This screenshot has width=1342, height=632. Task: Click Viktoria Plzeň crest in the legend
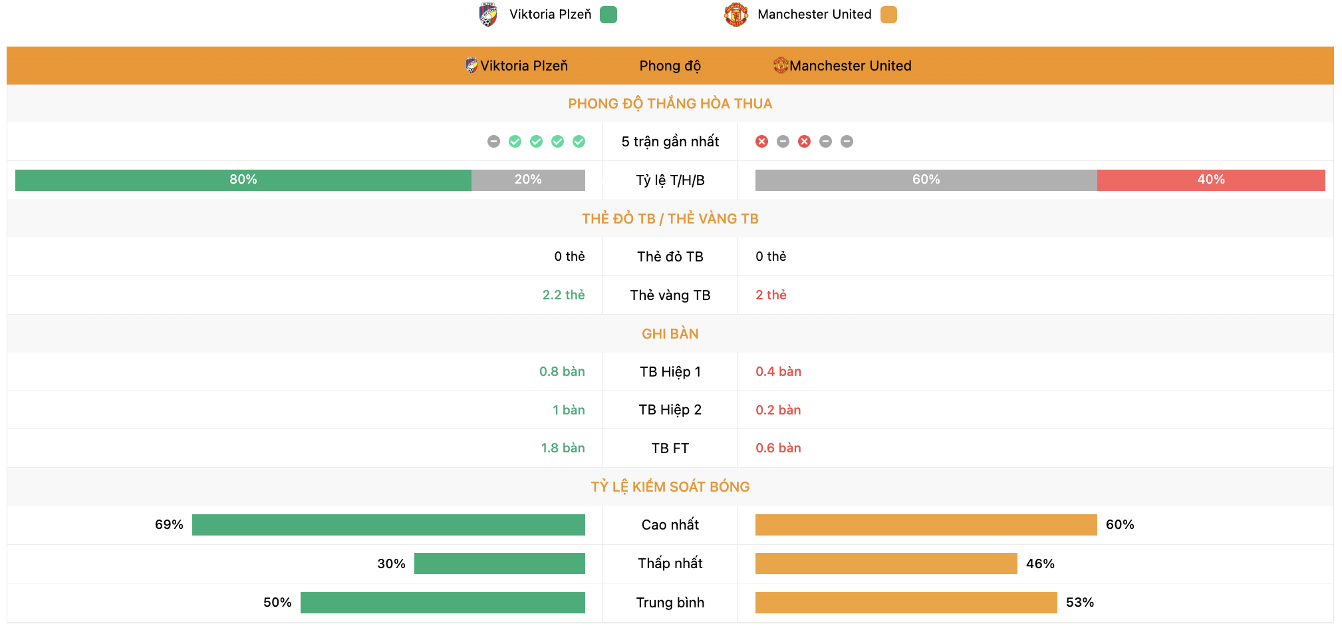[x=488, y=15]
